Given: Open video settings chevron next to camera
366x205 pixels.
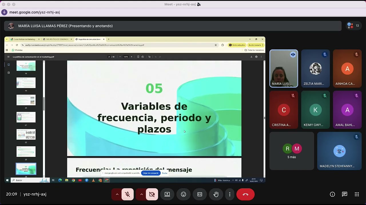Looking at the screenshot, I should coord(141,194).
